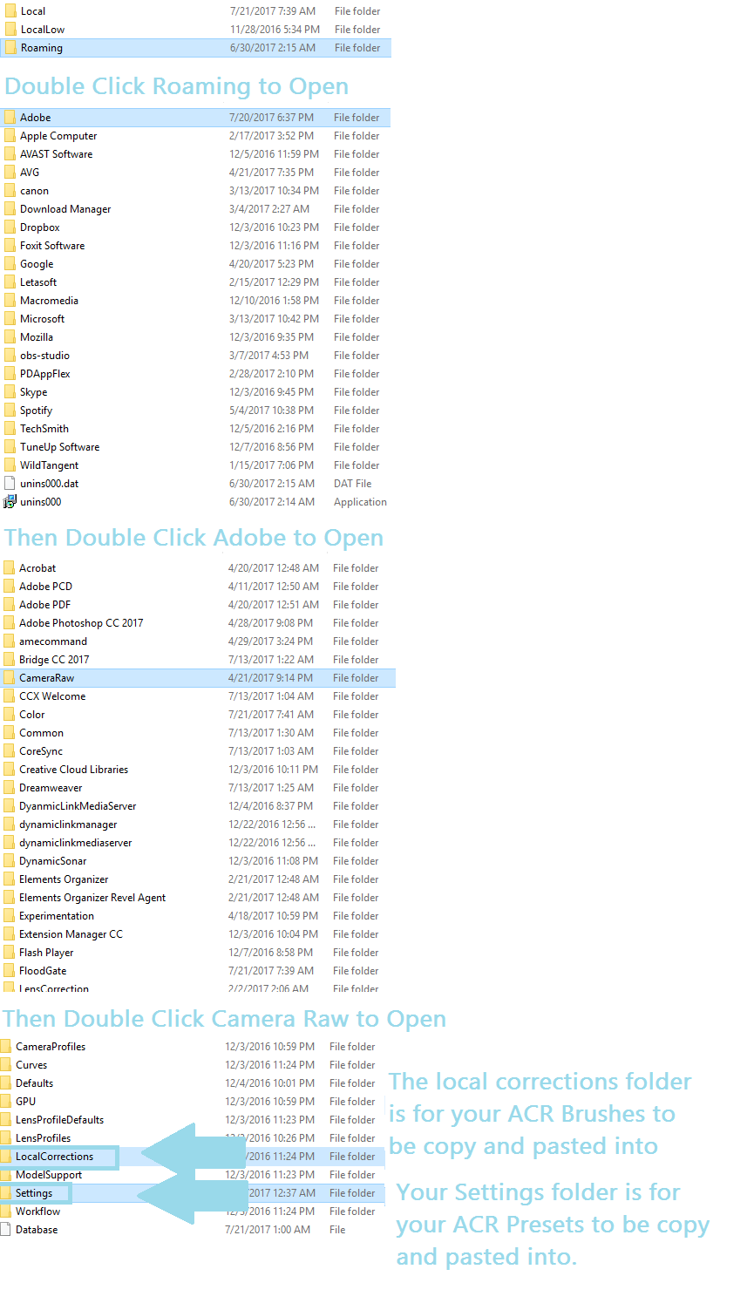Image resolution: width=754 pixels, height=1310 pixels.
Task: Click the Extension Manager CC folder icon
Action: [9, 934]
